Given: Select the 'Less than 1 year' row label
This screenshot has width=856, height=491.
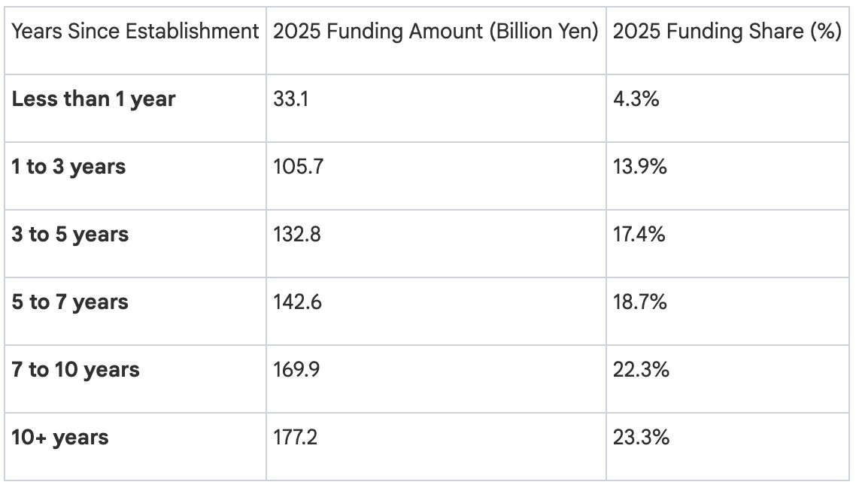Looking at the screenshot, I should [93, 99].
